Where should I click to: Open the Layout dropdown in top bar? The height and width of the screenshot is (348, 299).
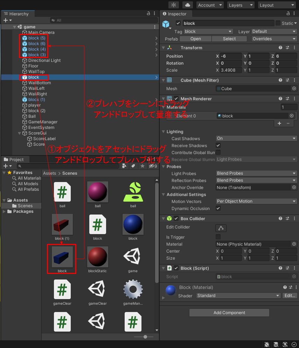[x=277, y=5]
